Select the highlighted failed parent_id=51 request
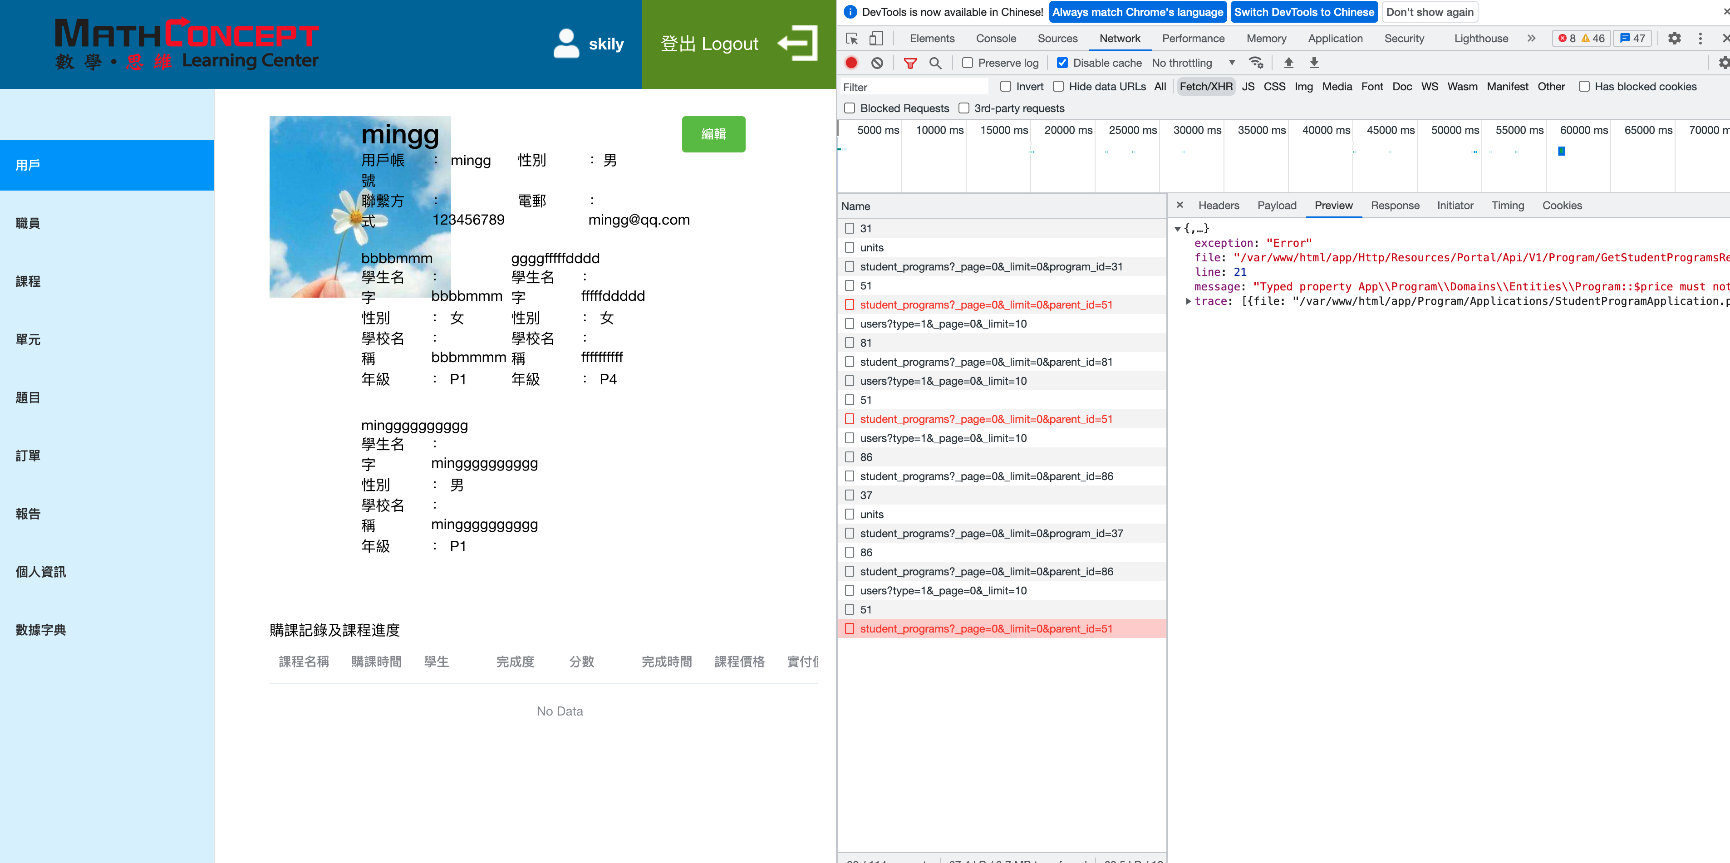 tap(1001, 628)
